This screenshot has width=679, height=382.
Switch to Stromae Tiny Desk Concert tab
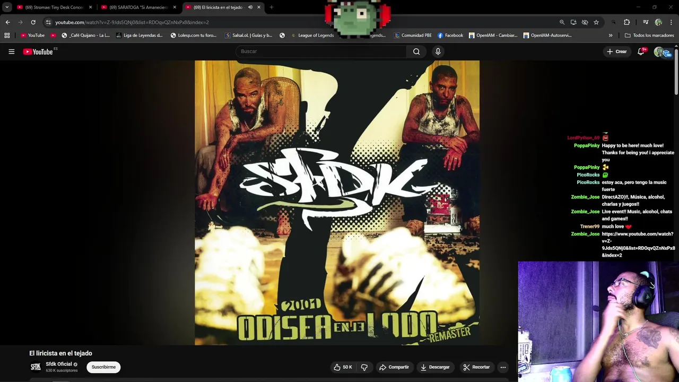coord(55,7)
